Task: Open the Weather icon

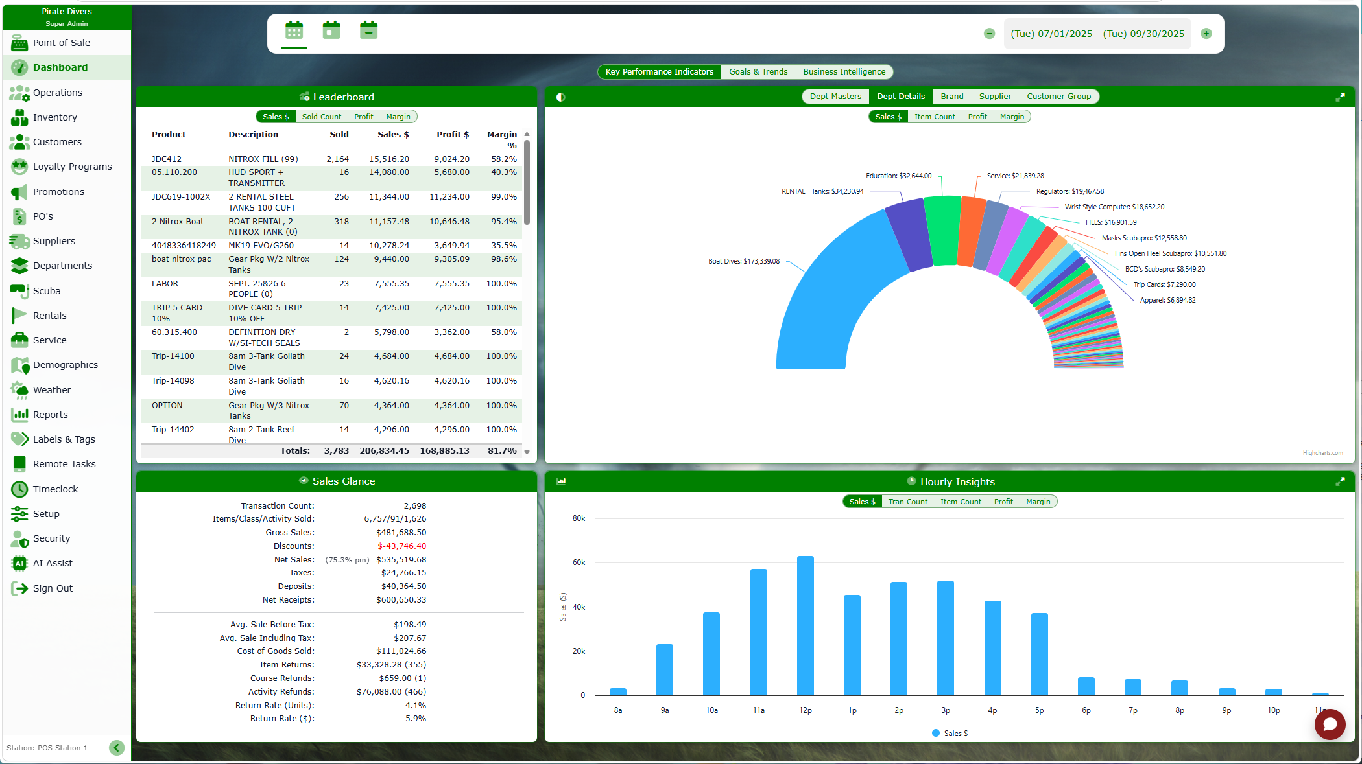Action: point(19,390)
